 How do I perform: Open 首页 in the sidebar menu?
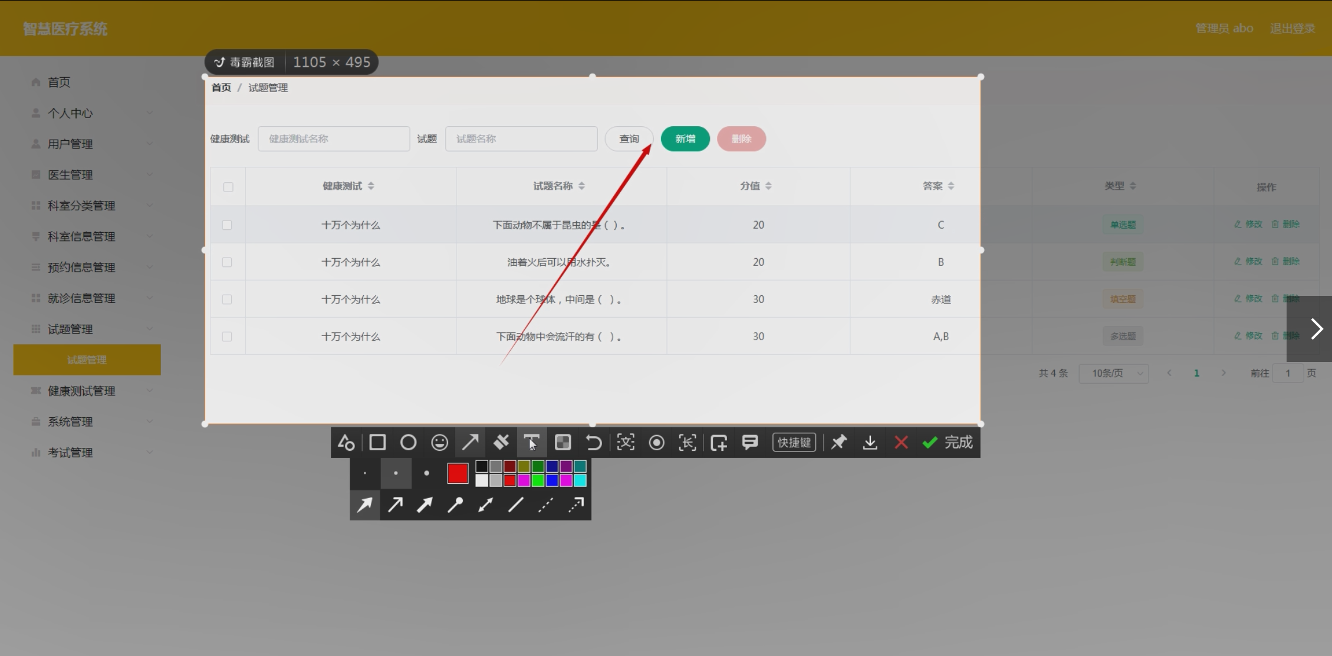coord(59,82)
